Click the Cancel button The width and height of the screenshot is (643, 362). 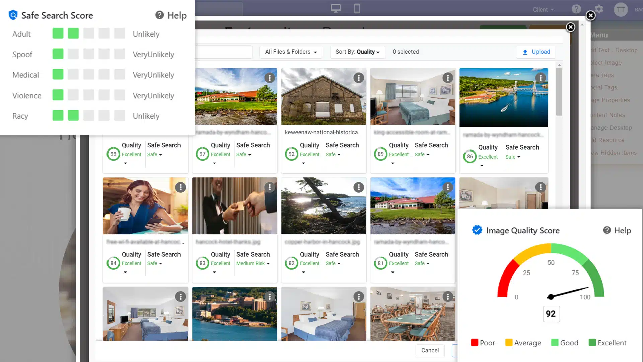430,350
